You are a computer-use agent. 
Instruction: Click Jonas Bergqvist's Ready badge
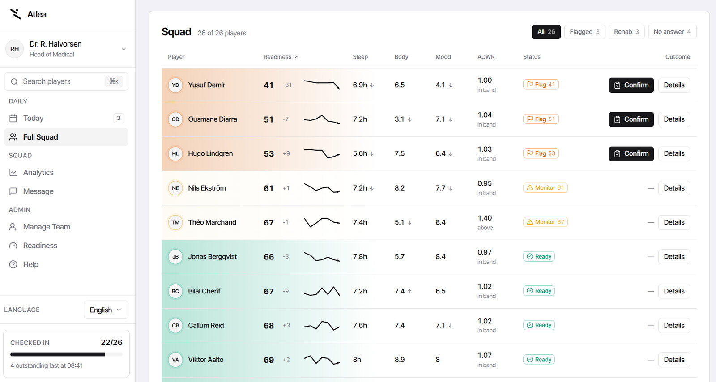click(539, 256)
